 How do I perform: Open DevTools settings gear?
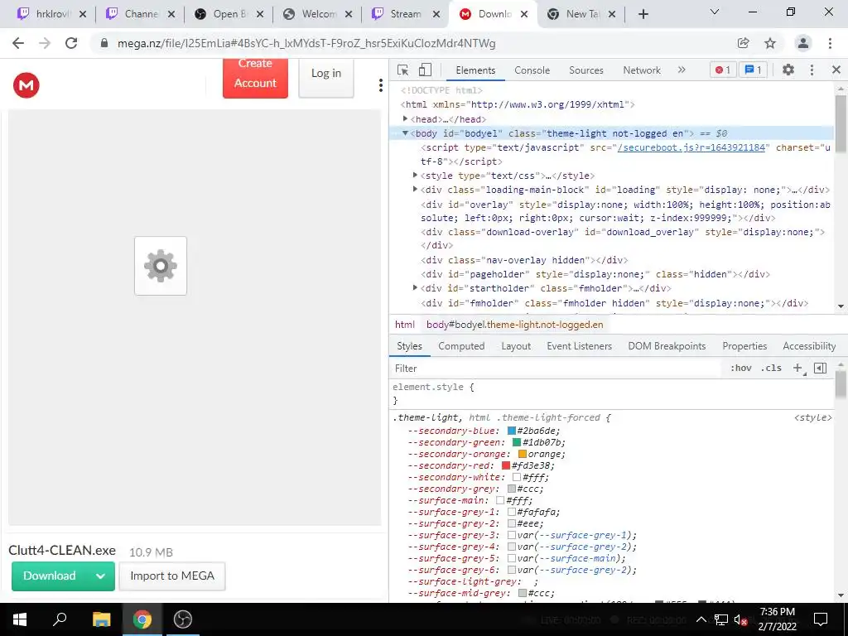788,70
